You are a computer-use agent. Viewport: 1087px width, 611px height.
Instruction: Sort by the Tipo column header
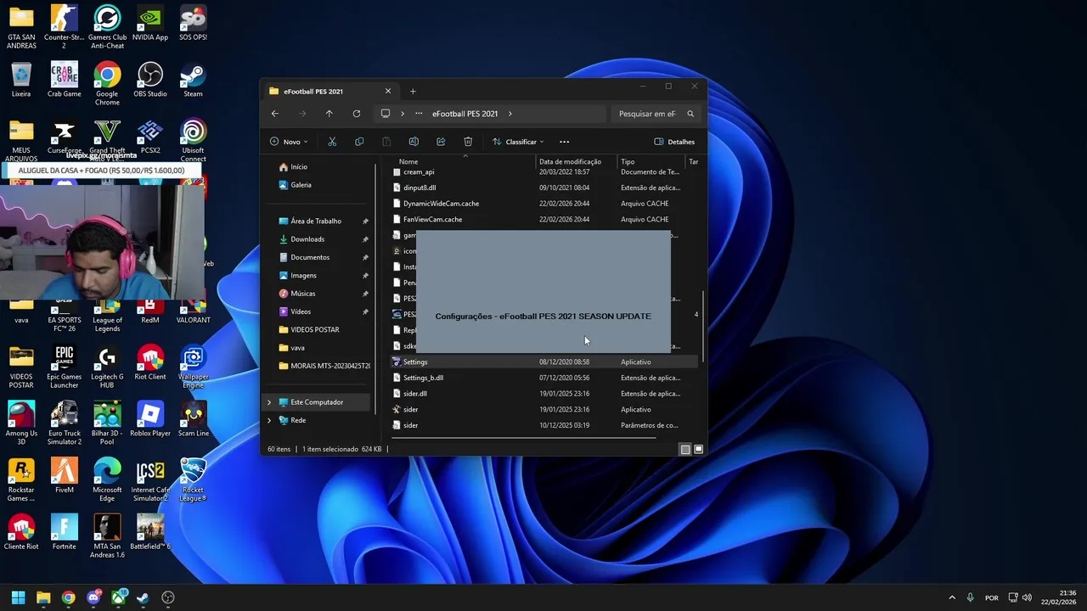point(628,162)
